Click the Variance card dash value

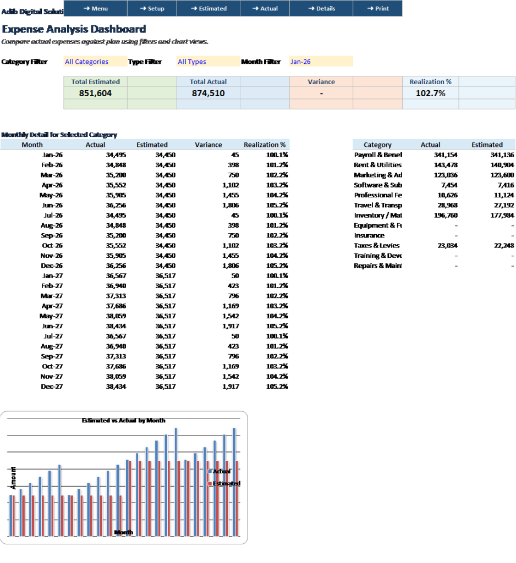321,93
